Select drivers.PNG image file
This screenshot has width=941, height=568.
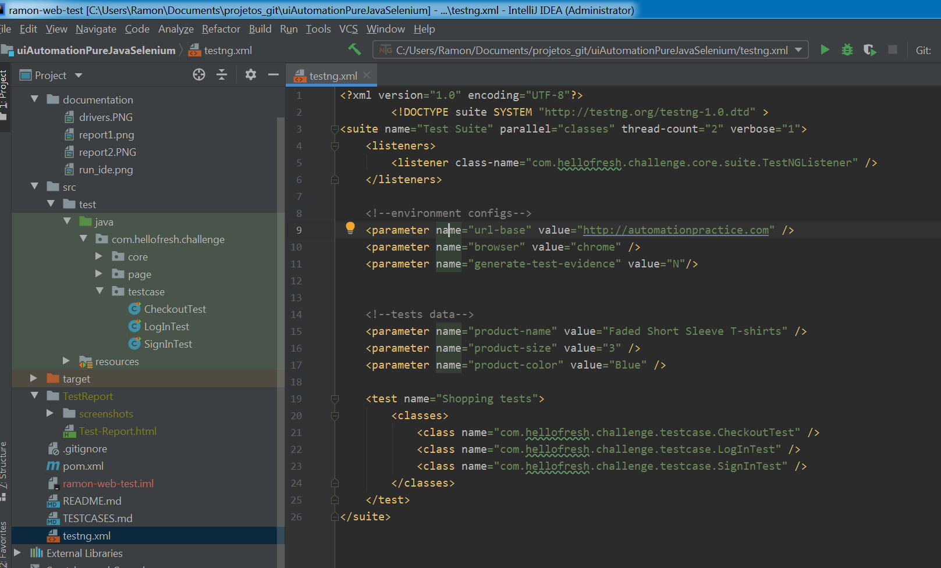click(105, 117)
